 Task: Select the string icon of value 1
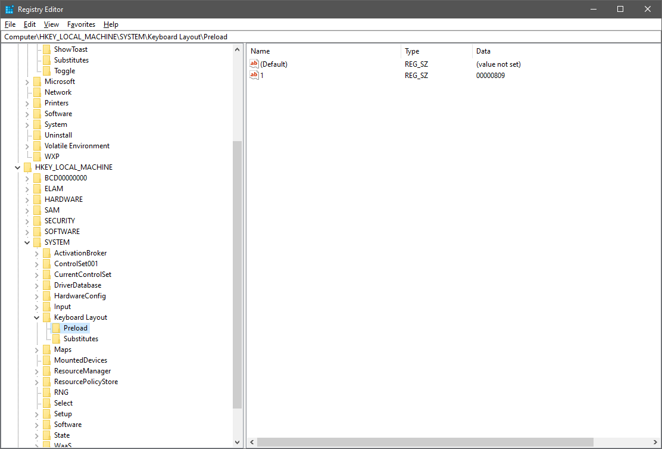(254, 76)
